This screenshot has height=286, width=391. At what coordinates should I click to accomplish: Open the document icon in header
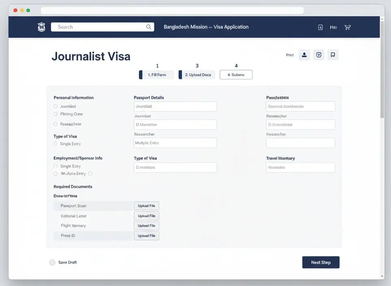coord(320,27)
